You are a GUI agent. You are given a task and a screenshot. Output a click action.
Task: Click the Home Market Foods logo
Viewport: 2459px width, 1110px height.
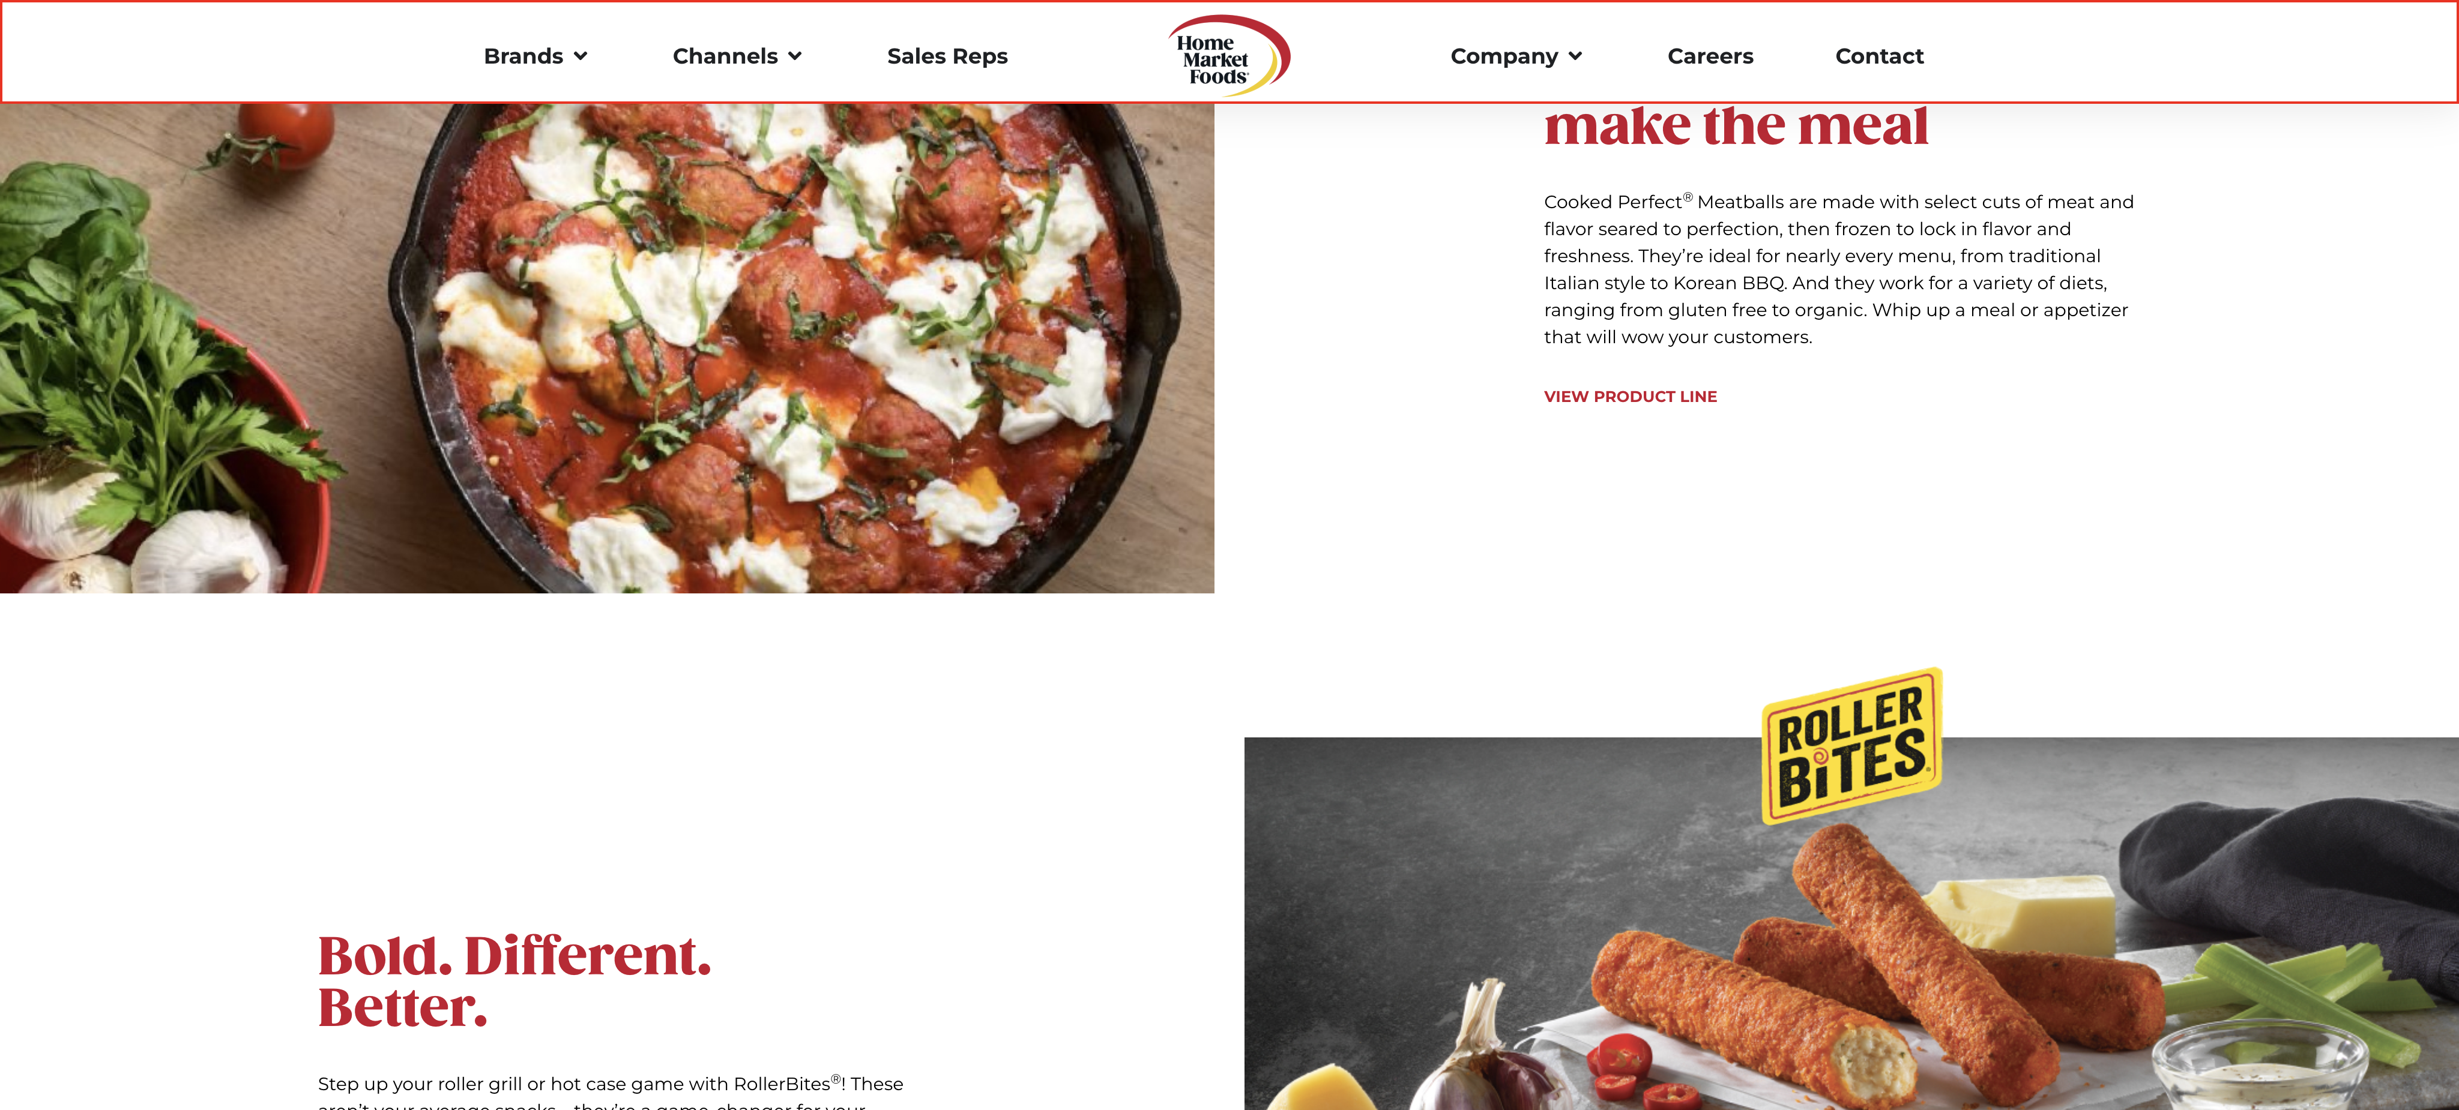[1228, 55]
